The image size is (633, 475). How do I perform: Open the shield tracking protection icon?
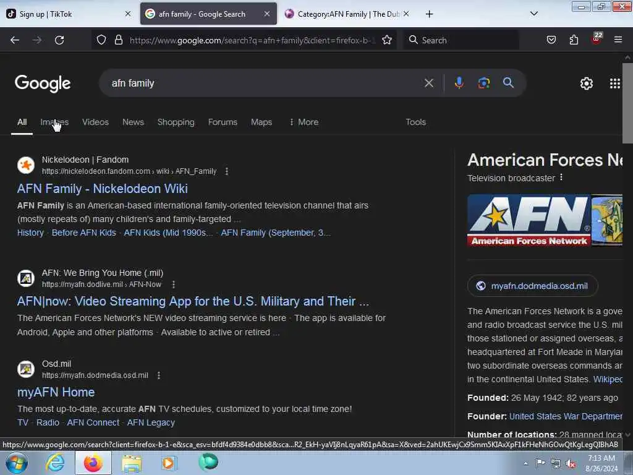(101, 40)
